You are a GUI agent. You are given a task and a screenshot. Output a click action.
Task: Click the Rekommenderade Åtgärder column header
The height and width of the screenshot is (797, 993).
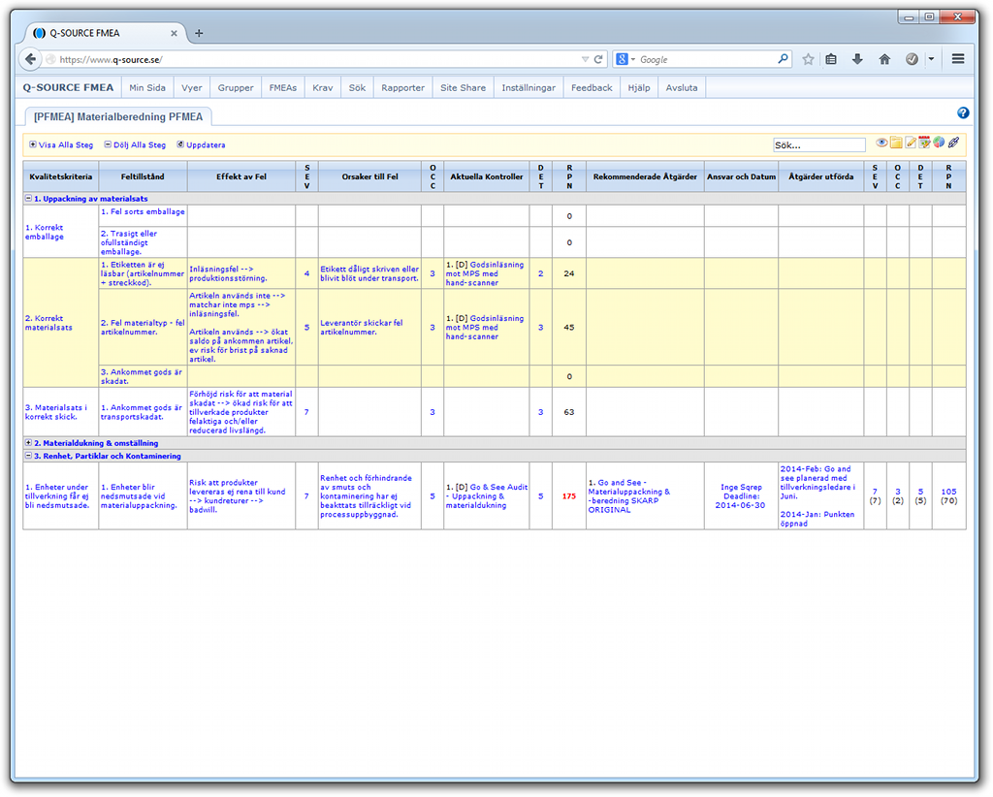(x=645, y=176)
